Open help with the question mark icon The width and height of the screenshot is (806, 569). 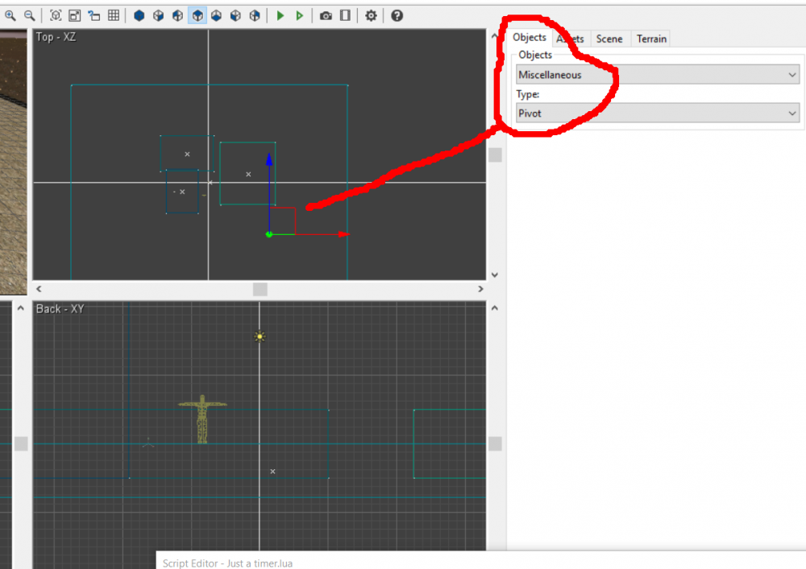pos(397,15)
